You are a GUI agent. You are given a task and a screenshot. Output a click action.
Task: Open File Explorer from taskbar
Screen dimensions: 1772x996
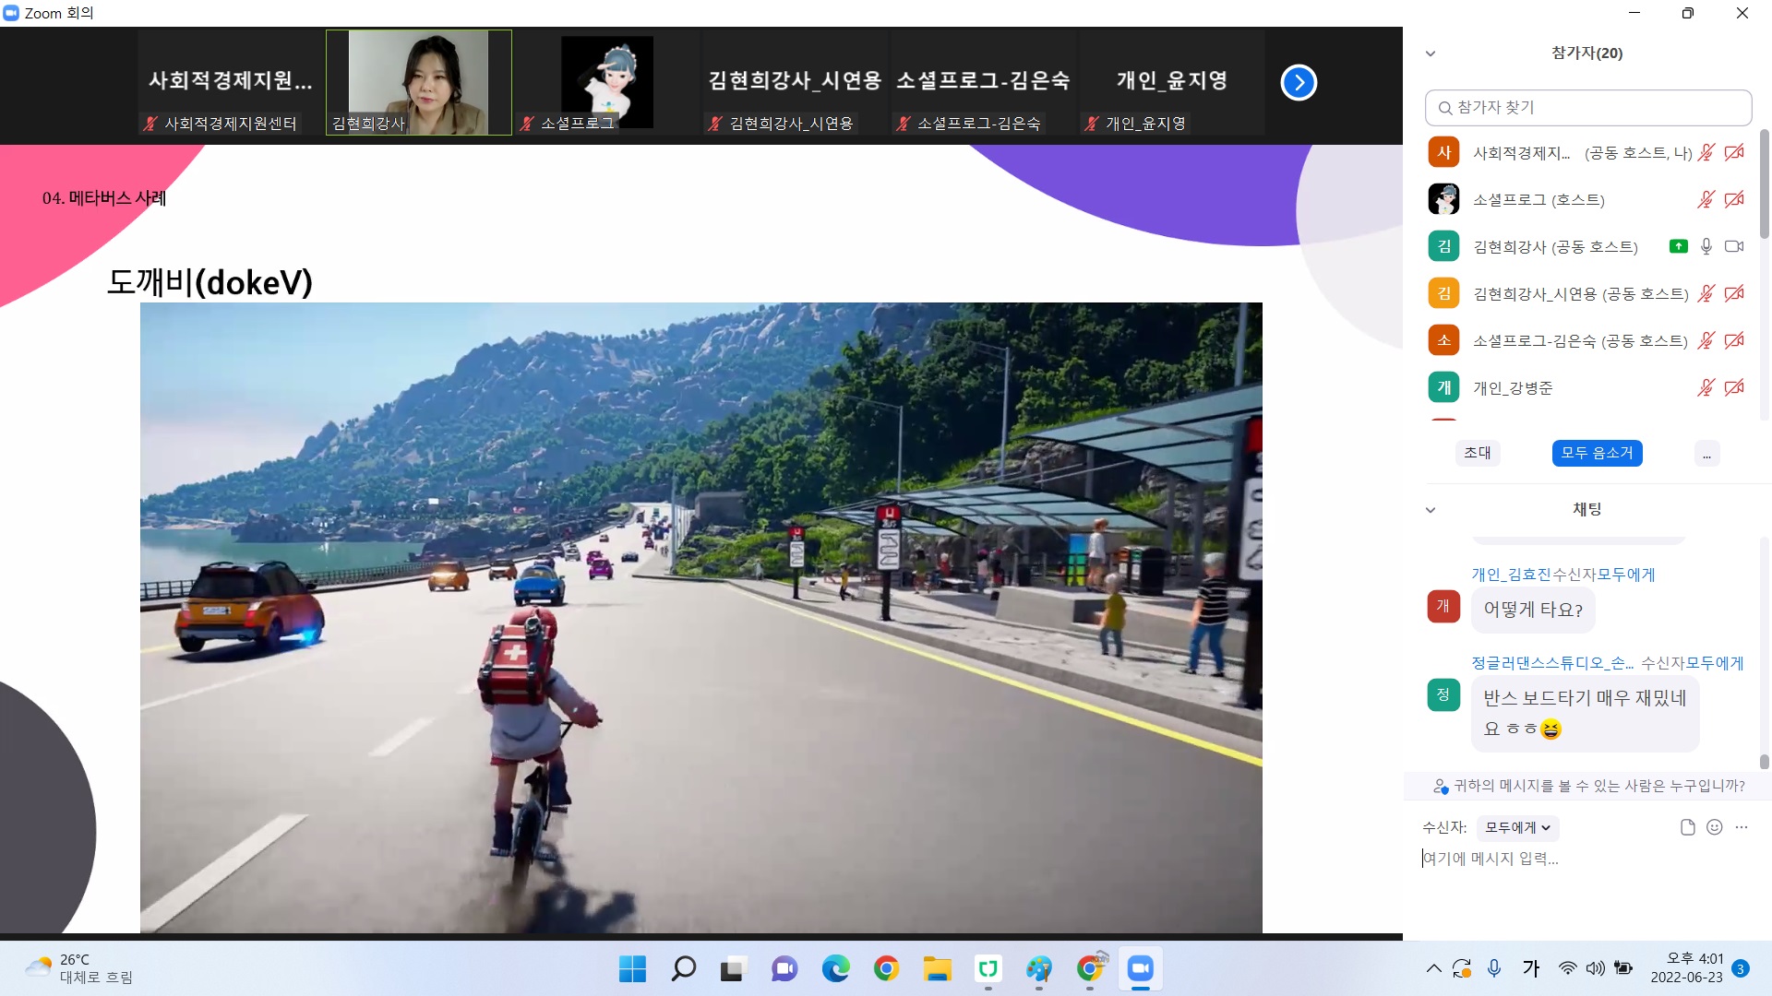(x=937, y=969)
